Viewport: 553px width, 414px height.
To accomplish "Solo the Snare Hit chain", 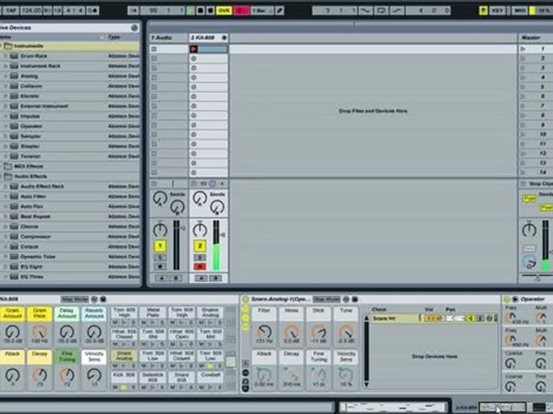I will tap(480, 318).
